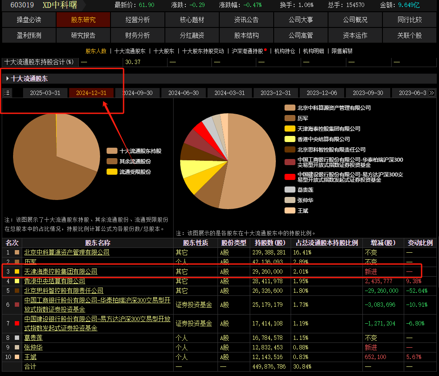The width and height of the screenshot is (439, 376).
Task: Collapse the 十大流通股东 section triangle
Action: [x=7, y=78]
